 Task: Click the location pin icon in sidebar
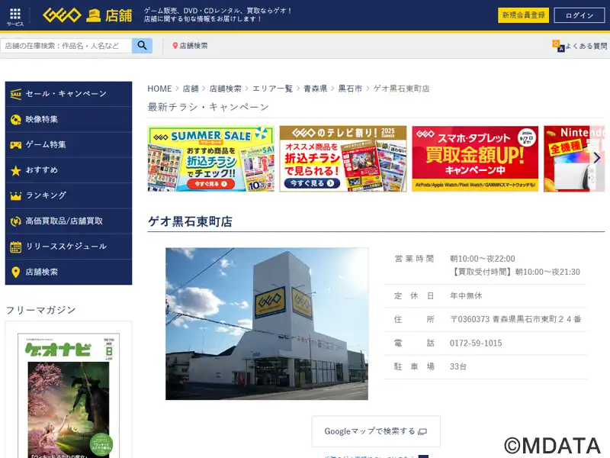(15, 273)
